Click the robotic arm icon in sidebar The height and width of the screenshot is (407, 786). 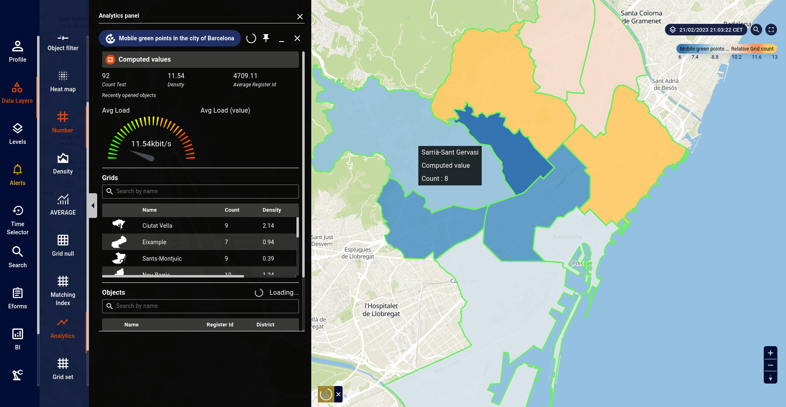pyautogui.click(x=18, y=375)
